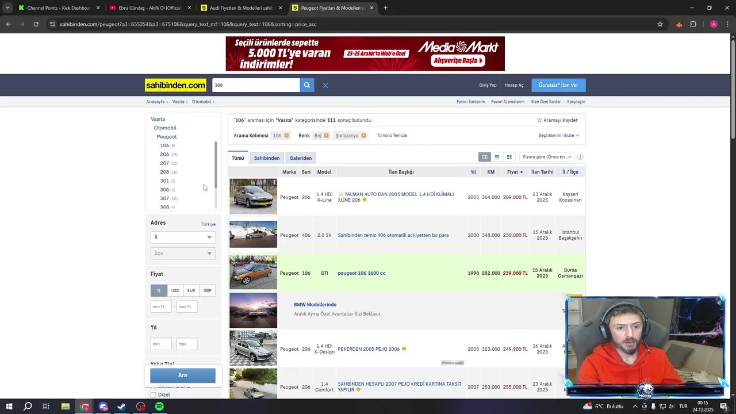Switch to Channel Points Kick Dashboard tab

click(59, 8)
